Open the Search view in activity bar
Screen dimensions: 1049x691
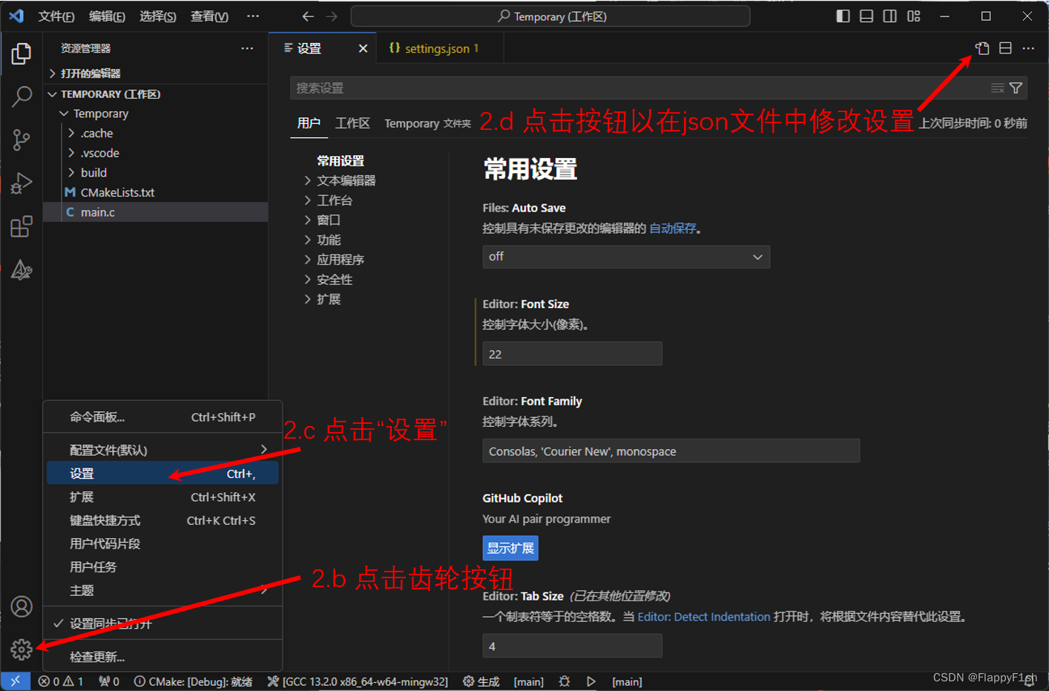pyautogui.click(x=22, y=96)
